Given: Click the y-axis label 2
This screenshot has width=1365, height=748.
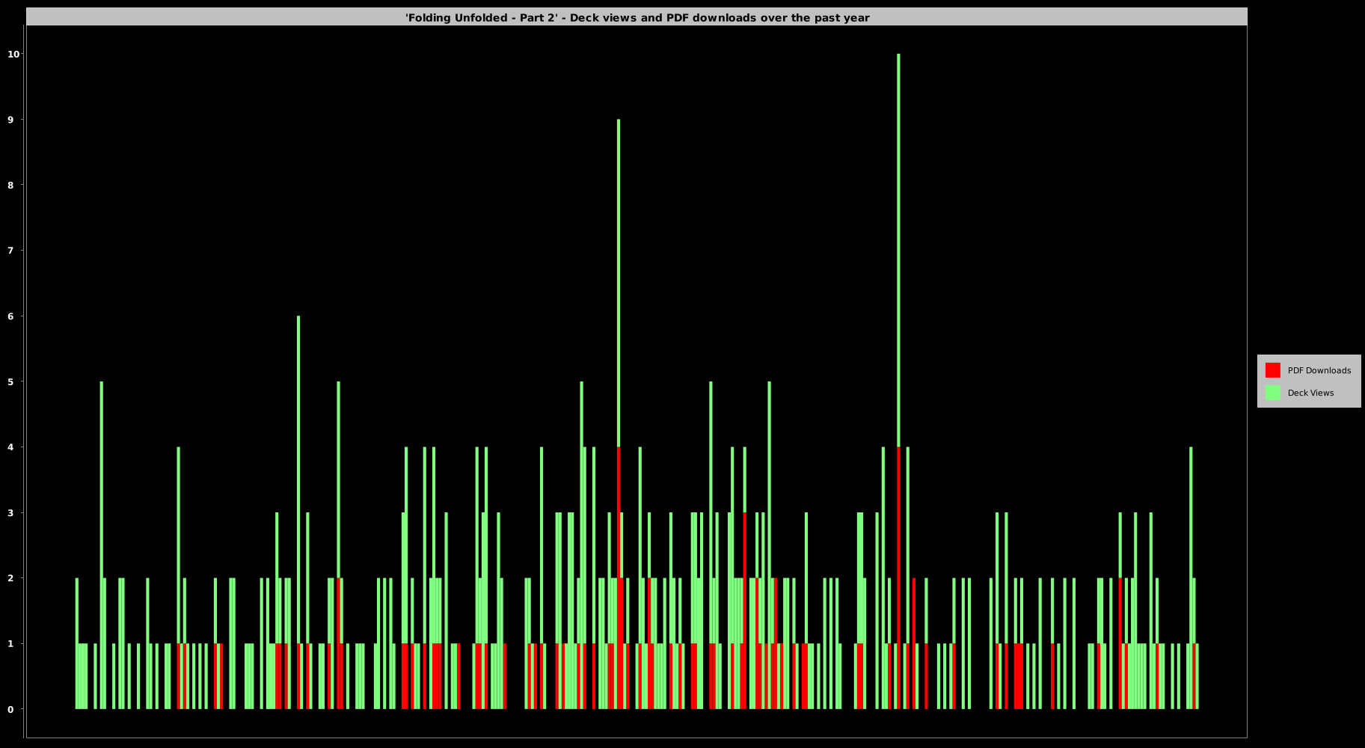Looking at the screenshot, I should [x=10, y=578].
